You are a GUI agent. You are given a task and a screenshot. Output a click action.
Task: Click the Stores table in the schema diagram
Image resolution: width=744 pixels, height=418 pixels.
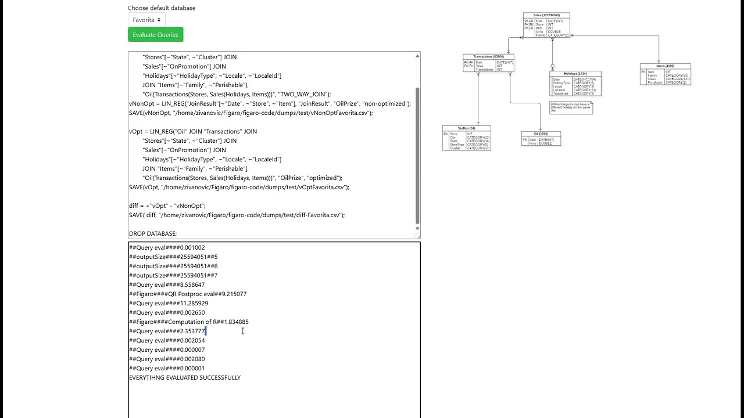pos(466,138)
